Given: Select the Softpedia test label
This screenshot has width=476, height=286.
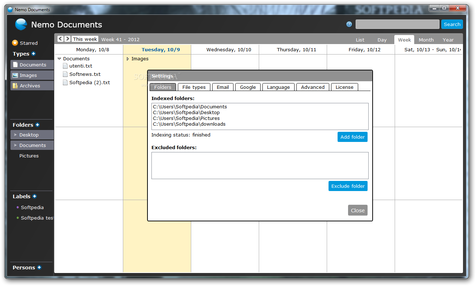Looking at the screenshot, I should click(x=37, y=218).
